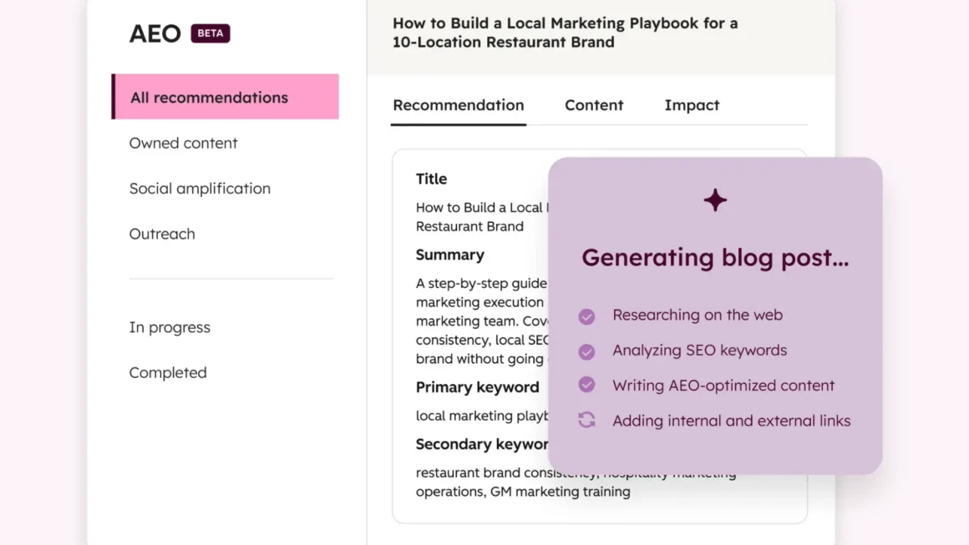Switch to the Content tab
969x545 pixels.
594,105
